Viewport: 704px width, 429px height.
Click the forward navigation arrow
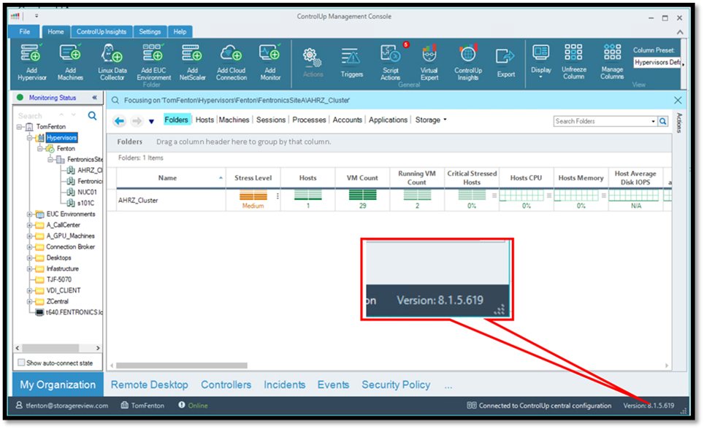(x=137, y=120)
